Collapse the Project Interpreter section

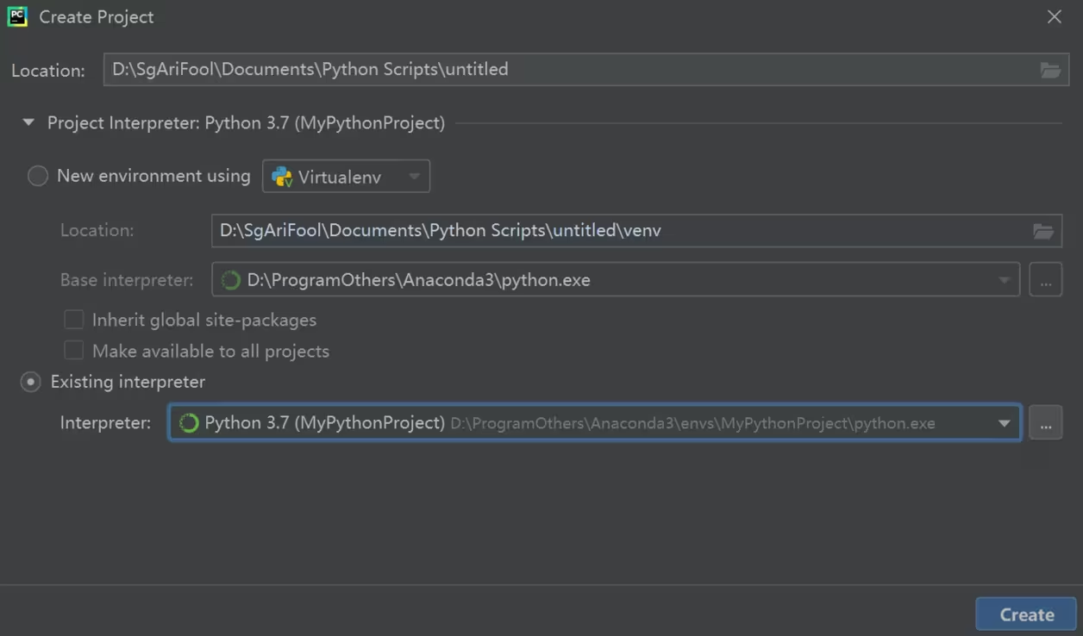click(x=28, y=123)
